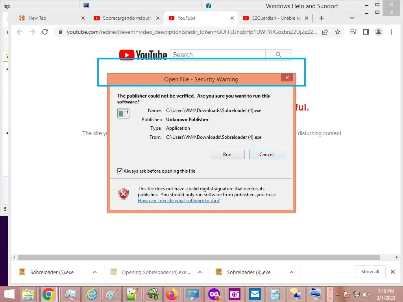Launch Firefox from taskbar
Viewport: 403px width, 302px height.
[x=172, y=294]
